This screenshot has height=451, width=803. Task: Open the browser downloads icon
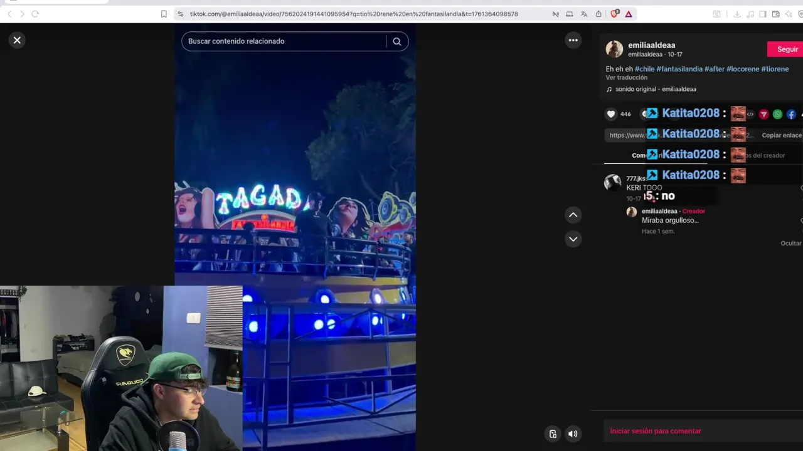(737, 14)
